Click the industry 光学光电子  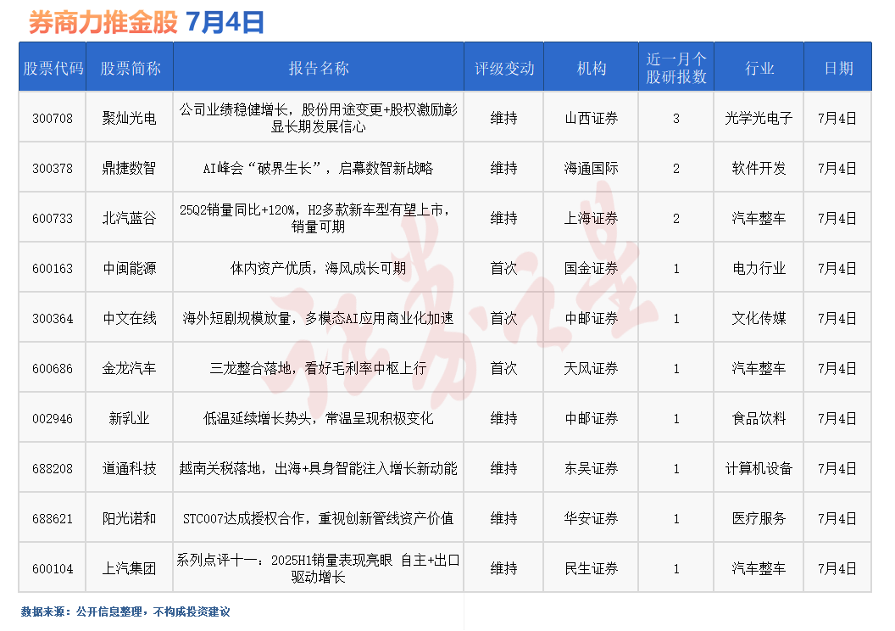pos(759,118)
